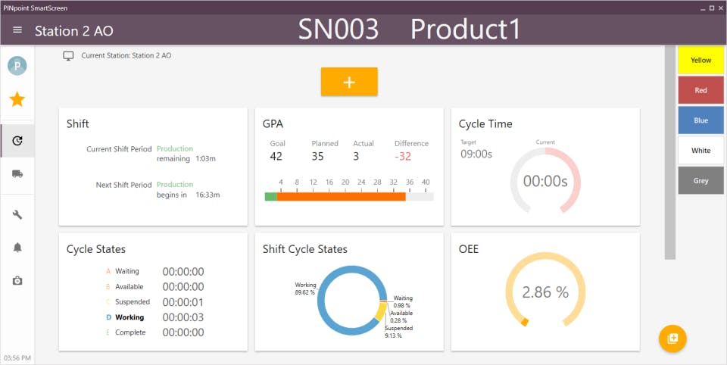Open the wrench tools icon
This screenshot has width=727, height=365.
(17, 214)
